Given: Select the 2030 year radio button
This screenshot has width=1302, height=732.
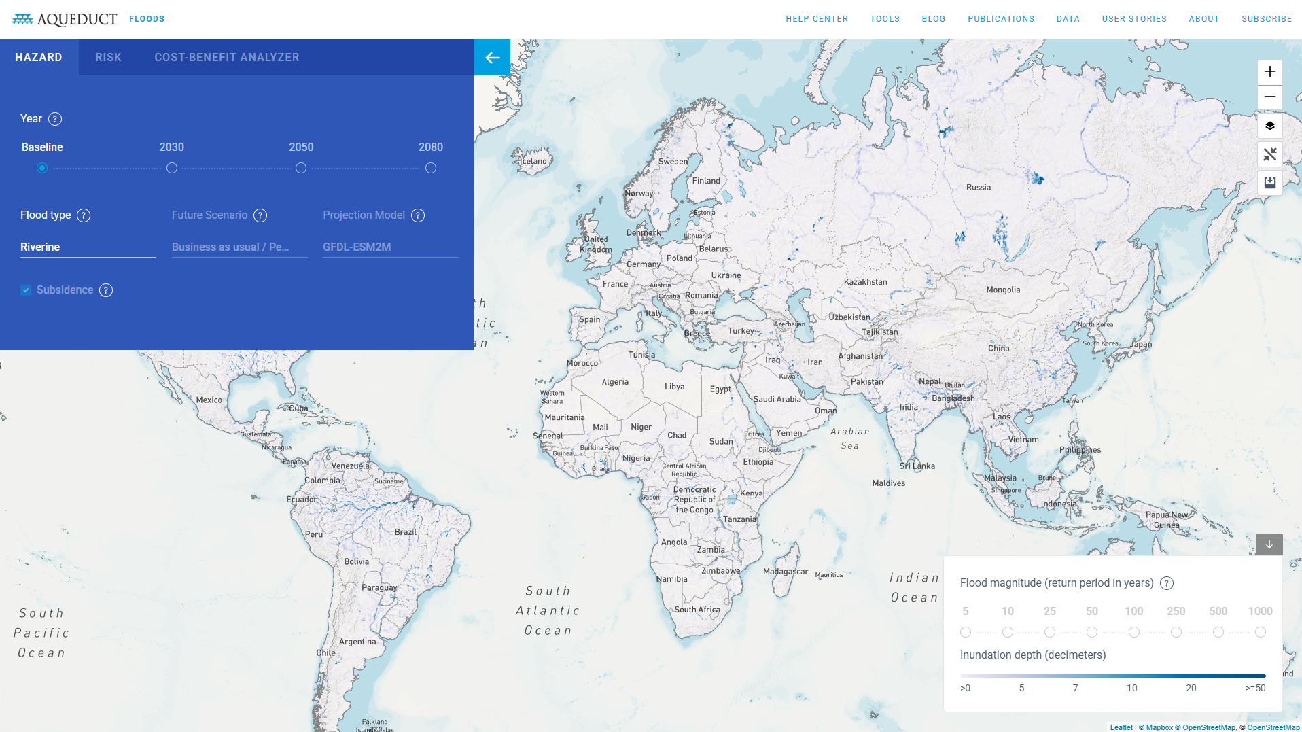Looking at the screenshot, I should pos(172,168).
